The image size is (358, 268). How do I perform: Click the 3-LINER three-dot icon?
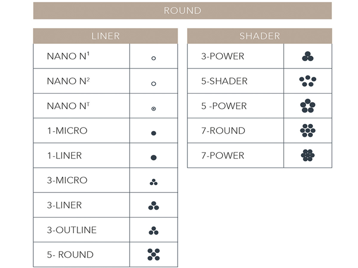(x=154, y=206)
